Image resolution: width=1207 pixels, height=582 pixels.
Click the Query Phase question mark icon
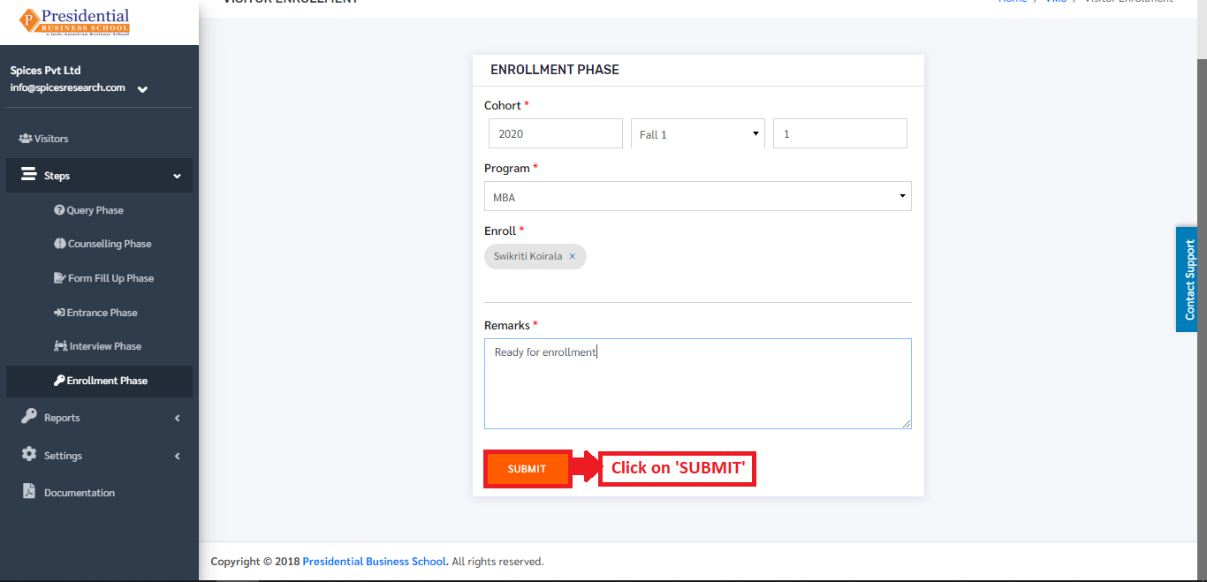click(59, 210)
